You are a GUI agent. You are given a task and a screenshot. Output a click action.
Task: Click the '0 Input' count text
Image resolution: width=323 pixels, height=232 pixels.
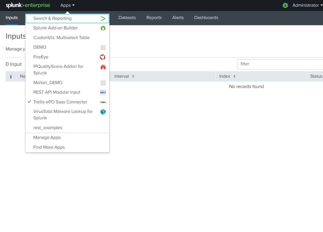pyautogui.click(x=14, y=64)
